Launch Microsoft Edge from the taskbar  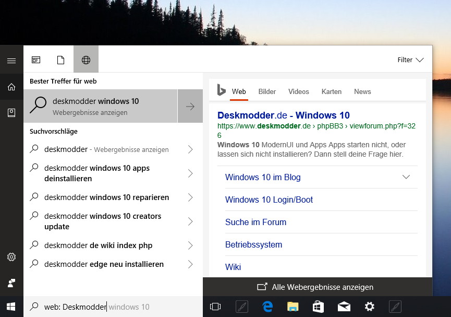268,307
